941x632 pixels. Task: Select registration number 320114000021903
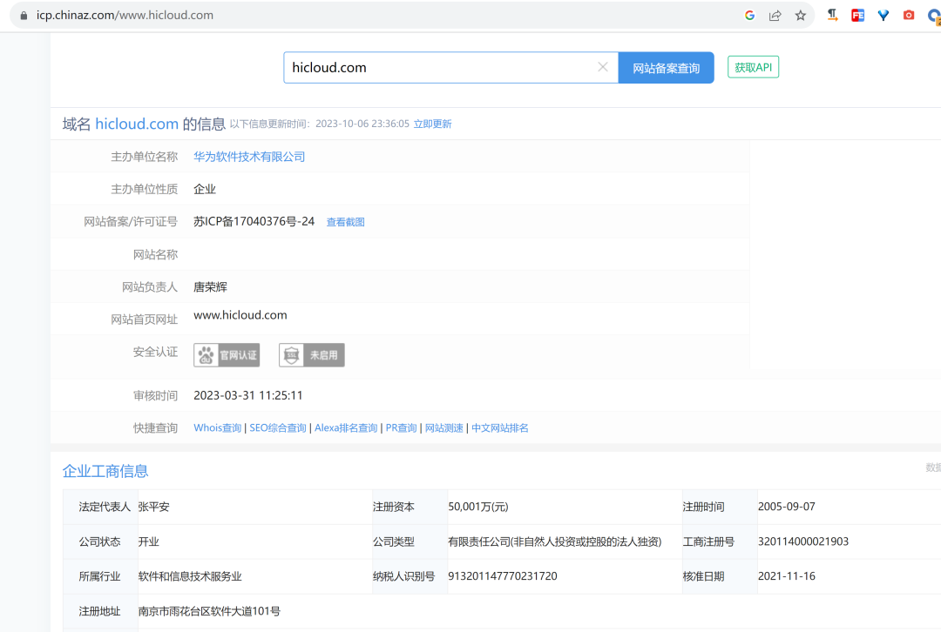[803, 542]
